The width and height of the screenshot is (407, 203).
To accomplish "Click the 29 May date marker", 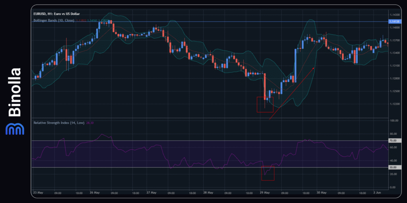I will coord(264,193).
